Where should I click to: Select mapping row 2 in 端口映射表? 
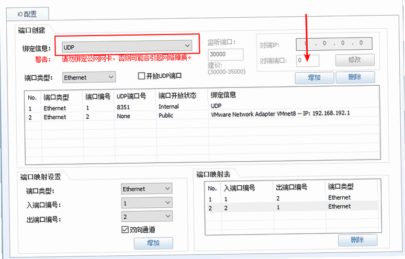click(x=292, y=207)
